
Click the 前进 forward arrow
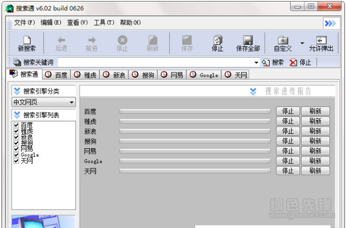tap(92, 40)
